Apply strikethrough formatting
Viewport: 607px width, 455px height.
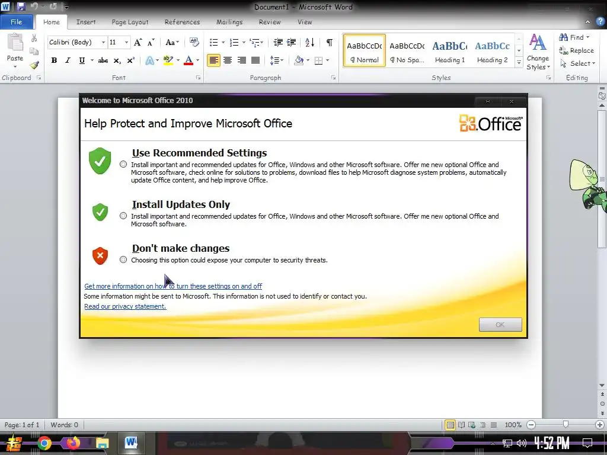(x=103, y=60)
